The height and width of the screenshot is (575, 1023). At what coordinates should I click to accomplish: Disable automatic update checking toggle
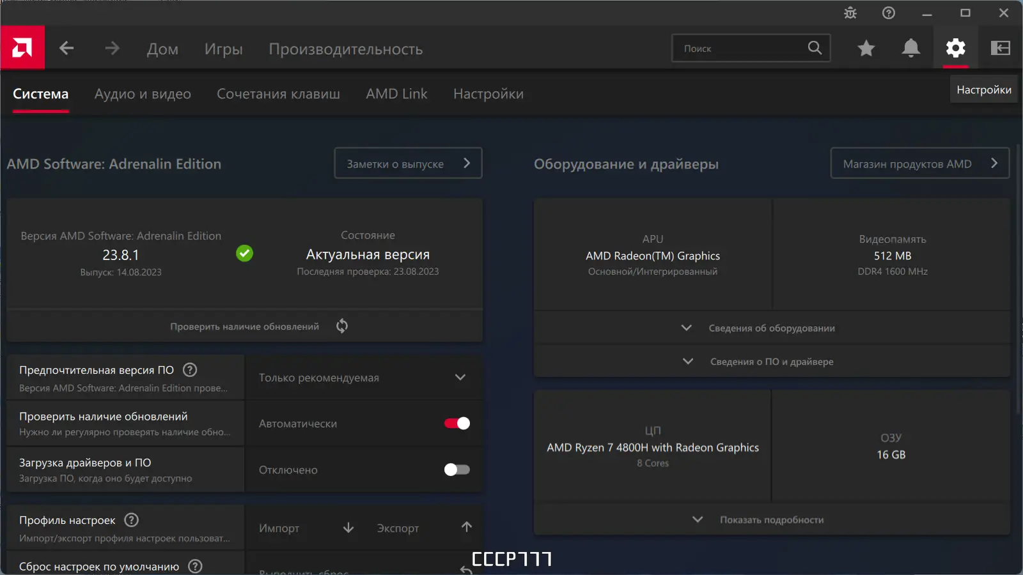tap(456, 423)
